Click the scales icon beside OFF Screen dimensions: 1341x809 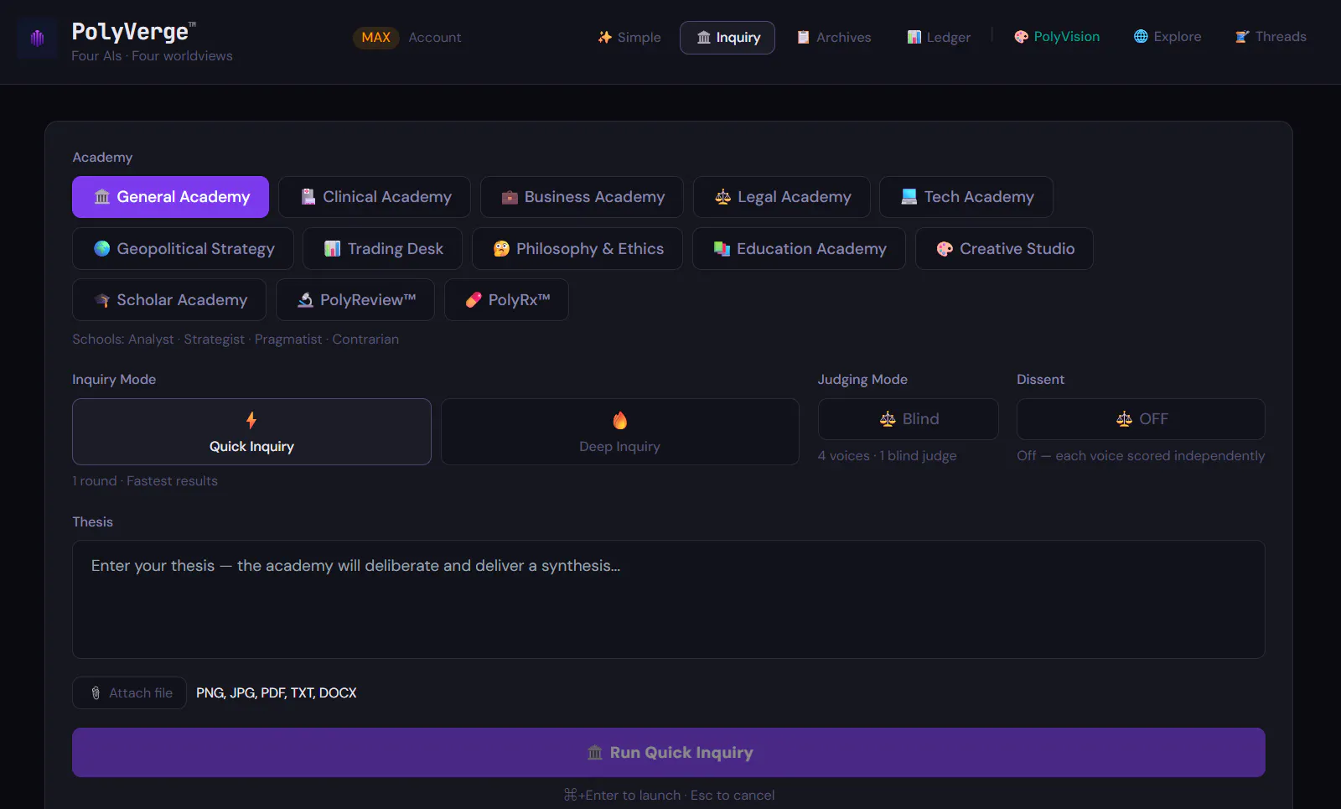click(1124, 419)
